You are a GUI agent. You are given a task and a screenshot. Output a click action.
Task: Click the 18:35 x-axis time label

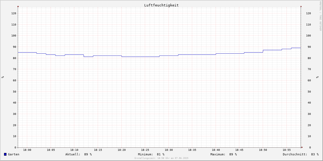pyautogui.click(x=192, y=150)
